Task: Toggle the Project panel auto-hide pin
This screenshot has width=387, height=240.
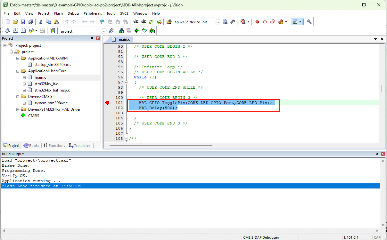Action: pos(92,38)
